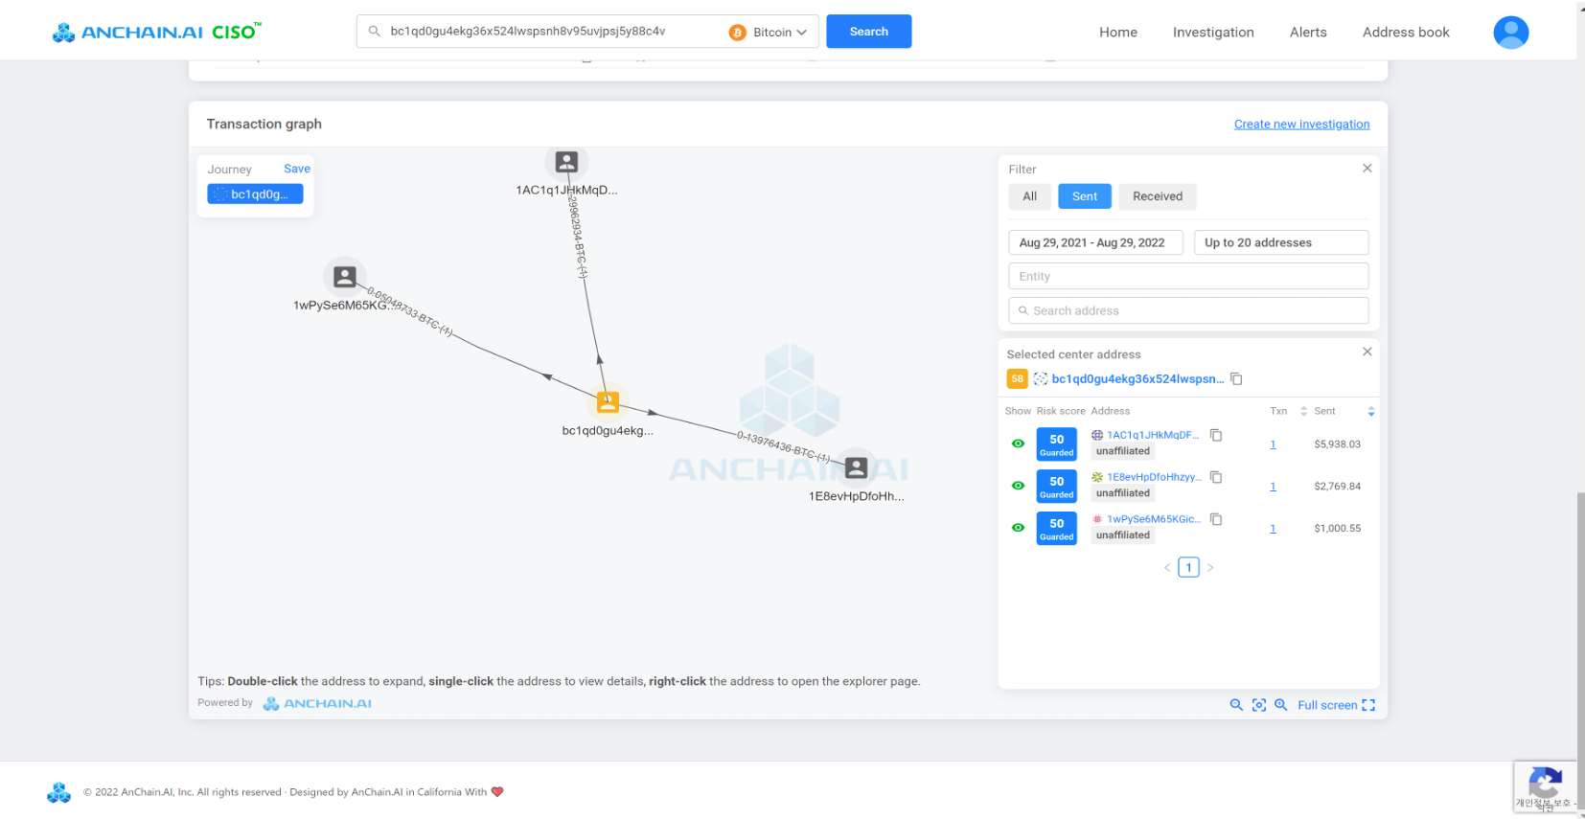This screenshot has height=819, width=1585.
Task: Go to next page of addresses
Action: coord(1210,568)
